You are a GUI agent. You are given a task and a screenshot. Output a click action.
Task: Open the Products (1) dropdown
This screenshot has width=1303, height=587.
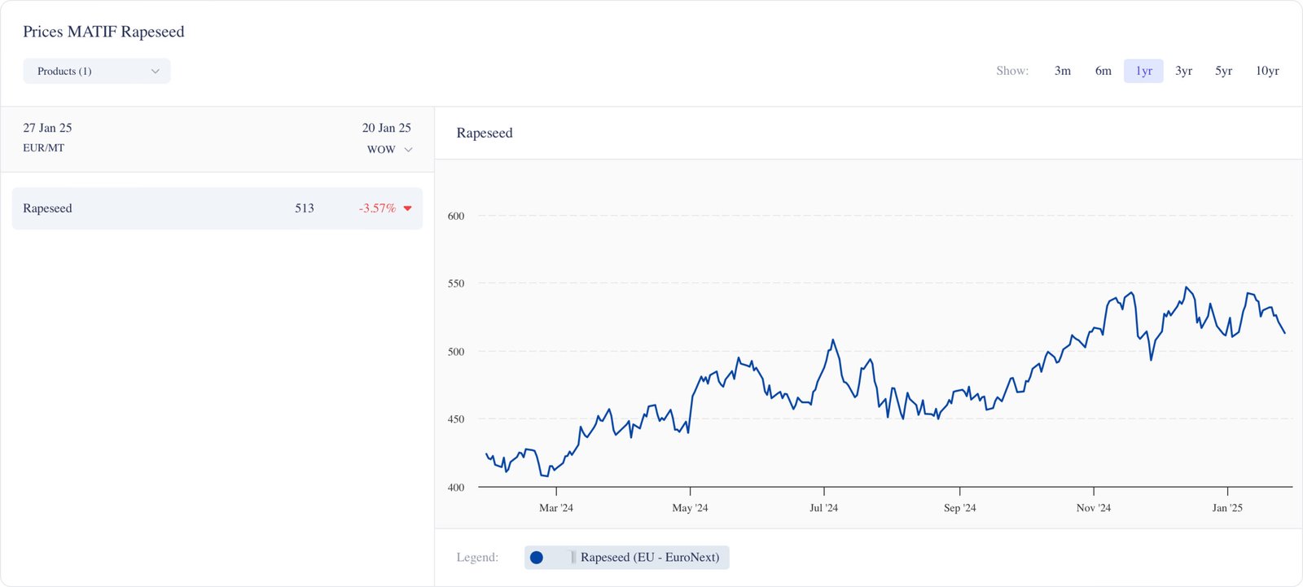[x=96, y=71]
